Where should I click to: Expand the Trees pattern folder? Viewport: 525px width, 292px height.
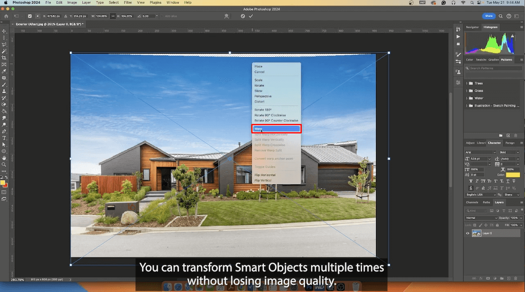(x=466, y=83)
